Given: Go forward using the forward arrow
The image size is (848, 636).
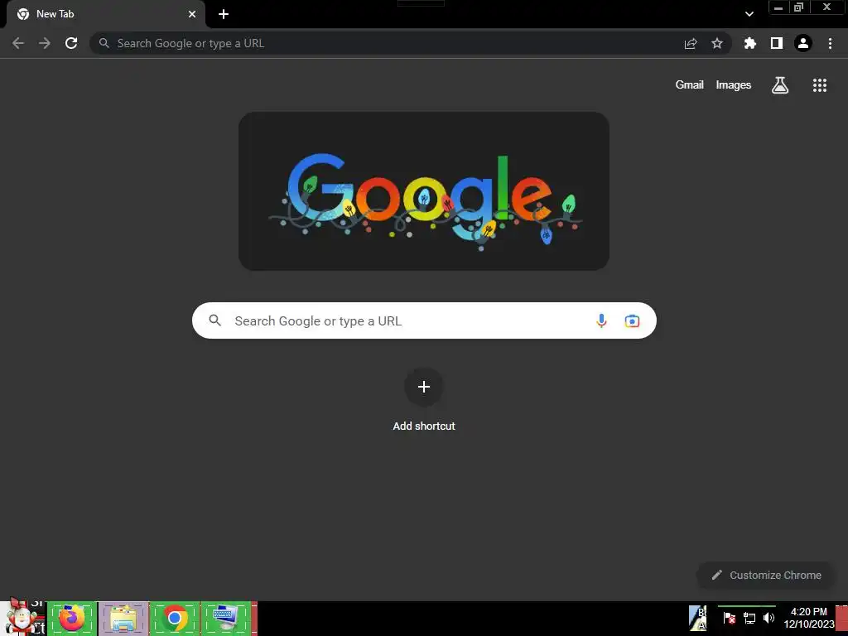Looking at the screenshot, I should click(x=45, y=43).
